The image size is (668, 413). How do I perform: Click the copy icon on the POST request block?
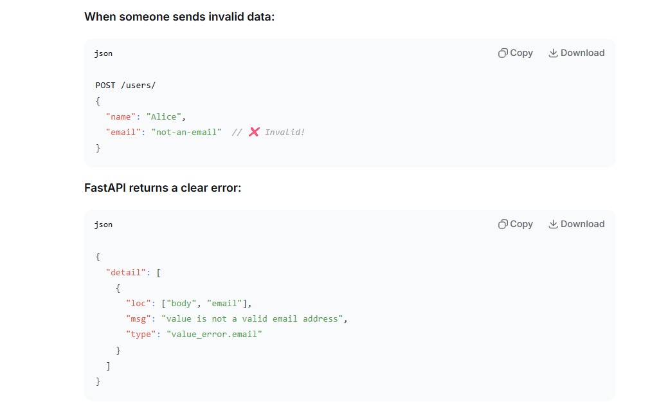tap(503, 53)
